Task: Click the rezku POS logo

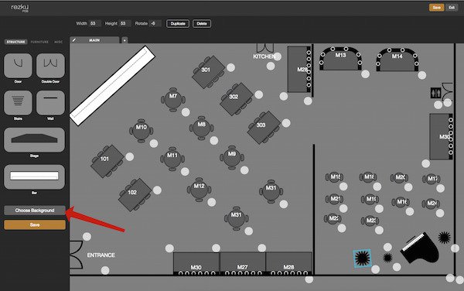Action: click(20, 8)
